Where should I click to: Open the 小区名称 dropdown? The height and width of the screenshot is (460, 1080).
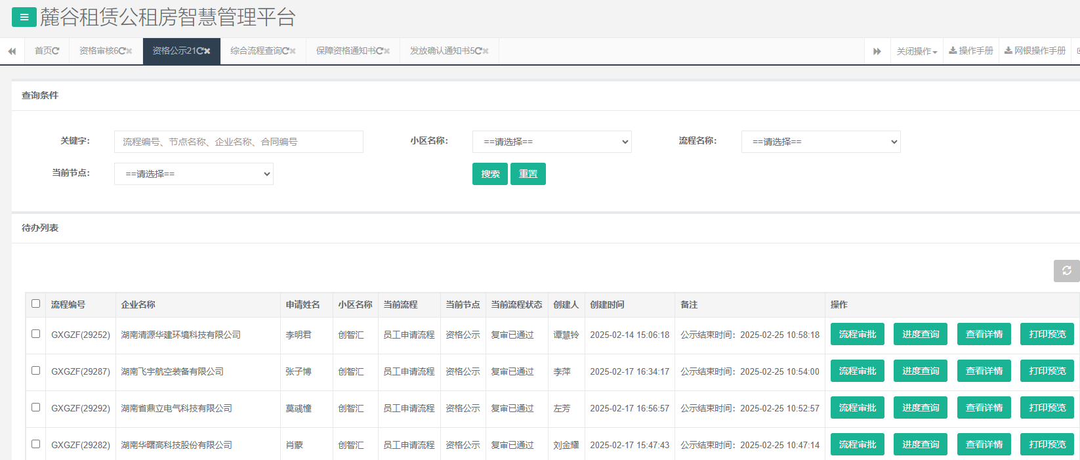click(552, 142)
